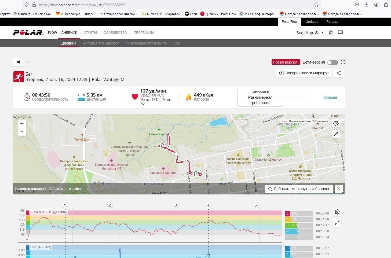Open the Pocket save icon
This screenshot has height=258, width=391.
(x=357, y=5)
